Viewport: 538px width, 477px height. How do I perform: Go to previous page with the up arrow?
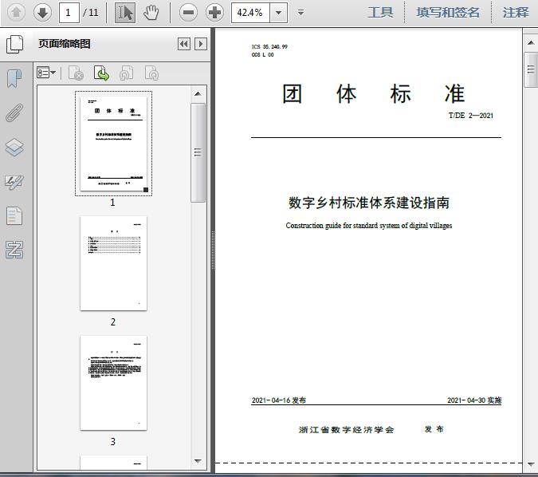16,13
